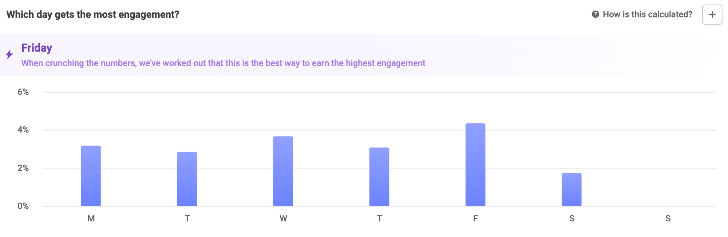The image size is (728, 237).
Task: Click the 'Friday' insight heading
Action: point(36,48)
